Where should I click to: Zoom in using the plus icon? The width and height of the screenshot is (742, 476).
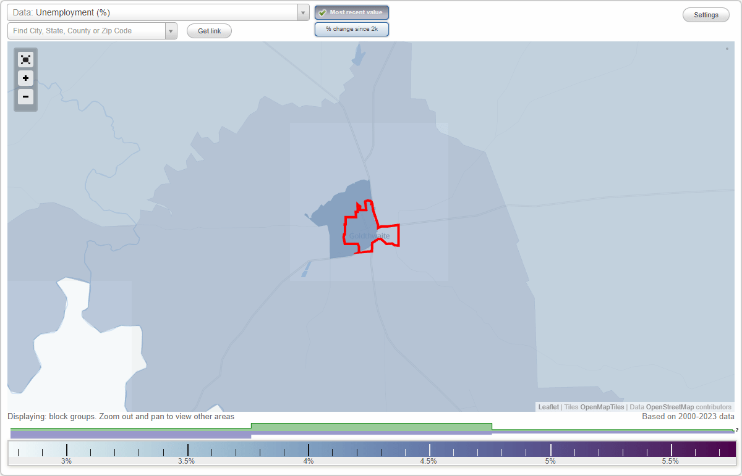point(25,78)
